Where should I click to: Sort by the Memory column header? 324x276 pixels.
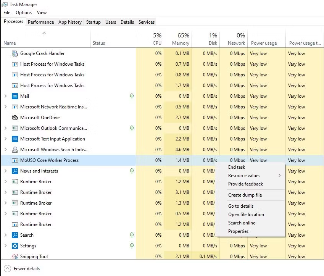pos(178,39)
